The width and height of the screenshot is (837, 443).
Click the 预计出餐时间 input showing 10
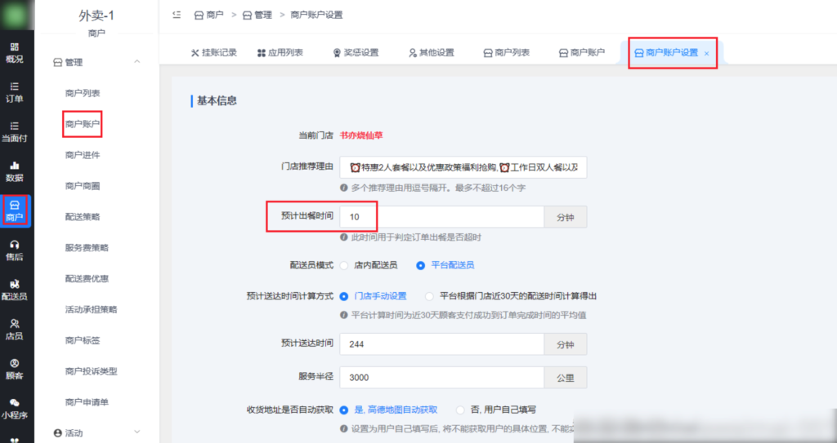coord(442,217)
